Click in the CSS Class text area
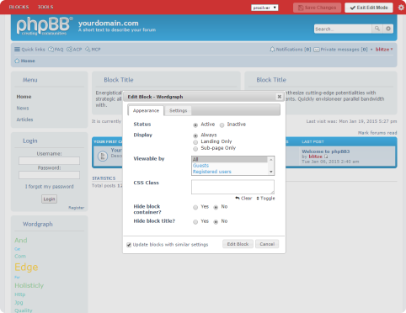The width and height of the screenshot is (406, 313). coord(232,187)
